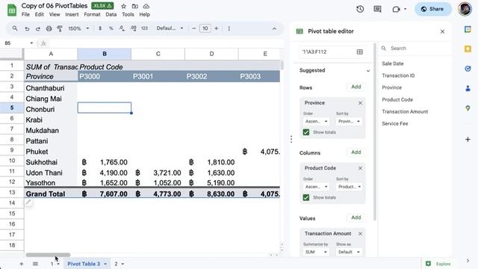
Task: Open version history clock icon
Action: pyautogui.click(x=360, y=9)
